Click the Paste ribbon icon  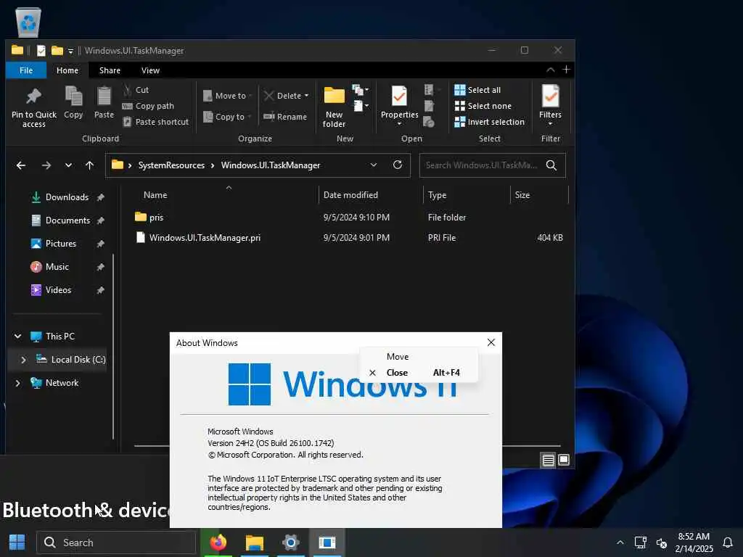[x=104, y=103]
